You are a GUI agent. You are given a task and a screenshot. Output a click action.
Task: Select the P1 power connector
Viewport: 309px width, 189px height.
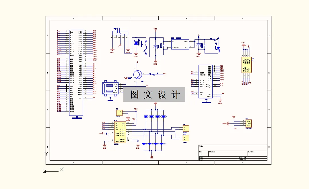pyautogui.click(x=119, y=113)
